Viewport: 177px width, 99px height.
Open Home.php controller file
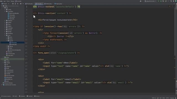(11, 15)
